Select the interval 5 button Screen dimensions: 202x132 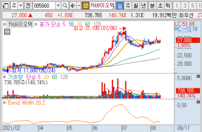pyautogui.click(x=193, y=6)
